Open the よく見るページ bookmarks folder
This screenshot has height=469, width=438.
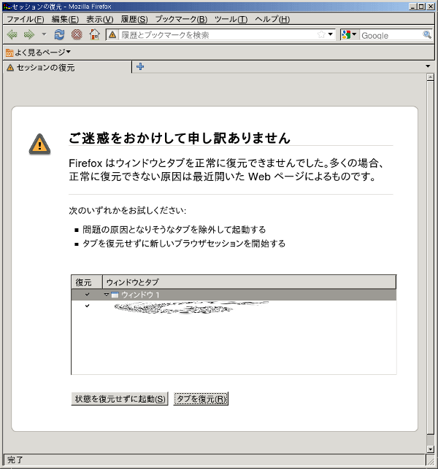pyautogui.click(x=38, y=53)
